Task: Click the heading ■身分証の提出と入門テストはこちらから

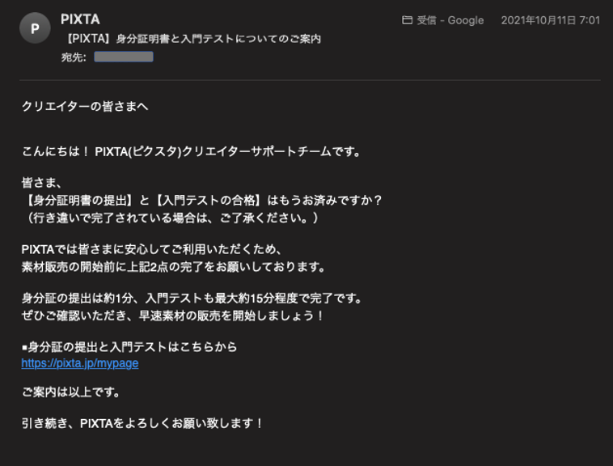Action: [x=129, y=347]
